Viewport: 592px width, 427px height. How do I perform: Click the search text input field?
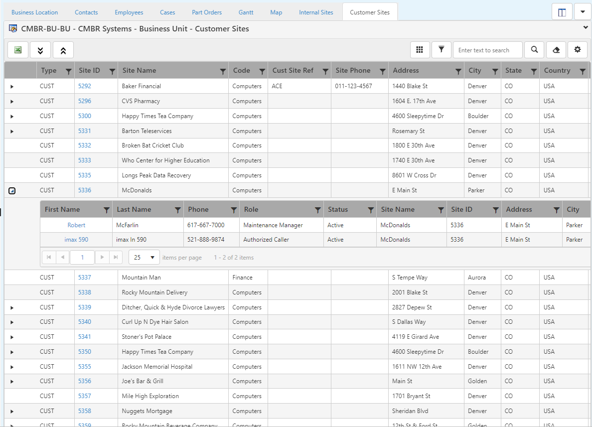click(487, 50)
